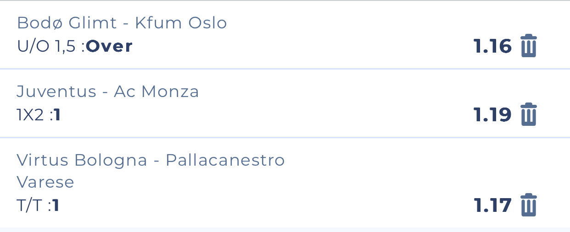The width and height of the screenshot is (570, 232).
Task: Click the Kfum Oslo team name
Action: click(x=181, y=23)
